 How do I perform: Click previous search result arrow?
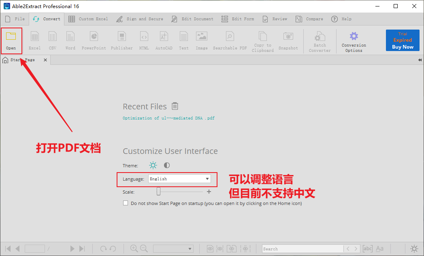[348, 249]
